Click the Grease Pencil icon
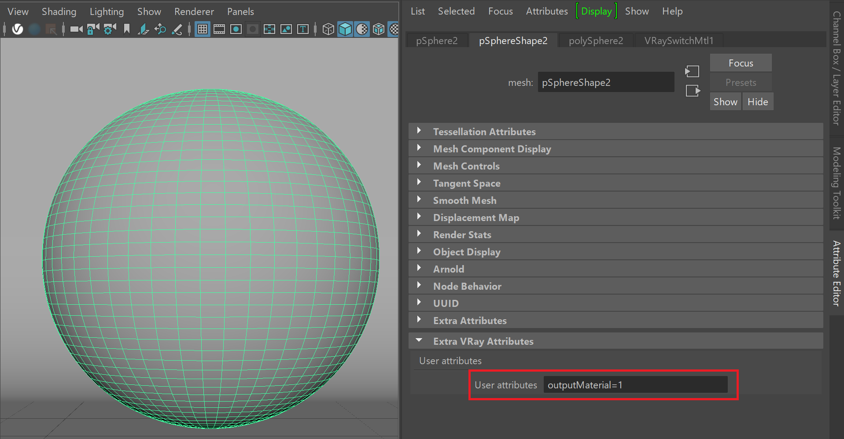This screenshot has width=844, height=439. (177, 29)
